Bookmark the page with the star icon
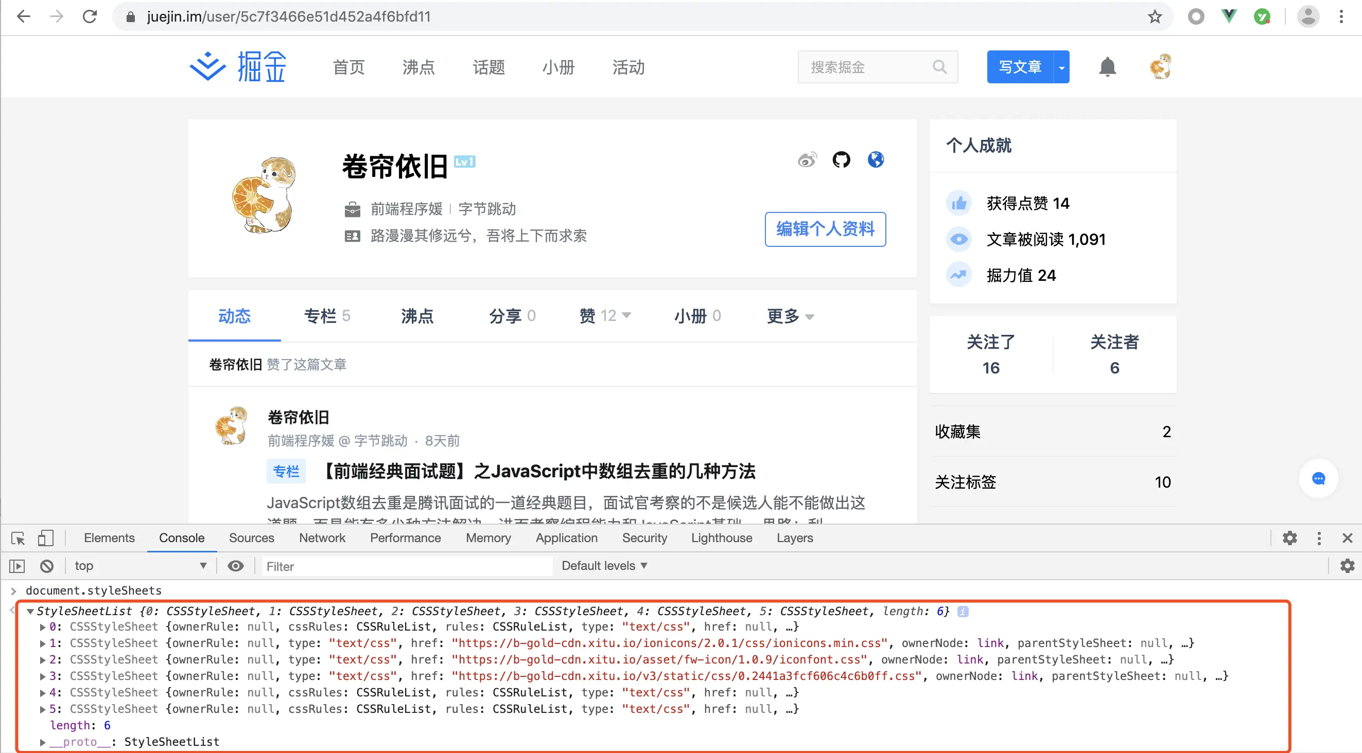 point(1155,17)
